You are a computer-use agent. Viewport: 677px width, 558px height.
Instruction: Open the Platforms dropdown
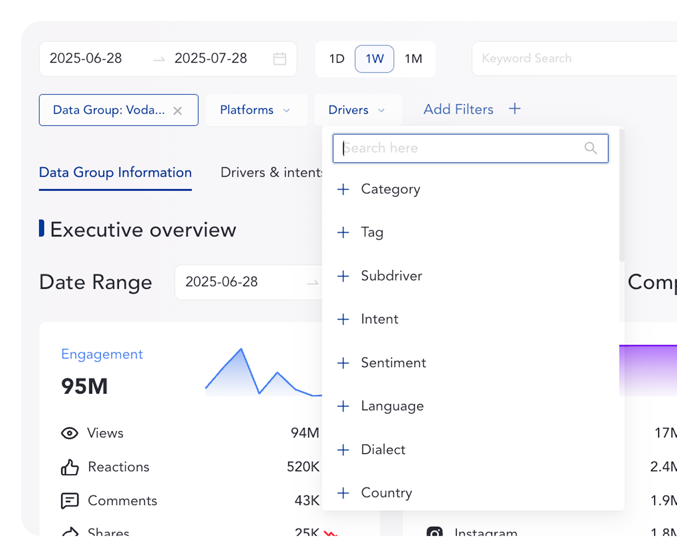click(x=255, y=110)
